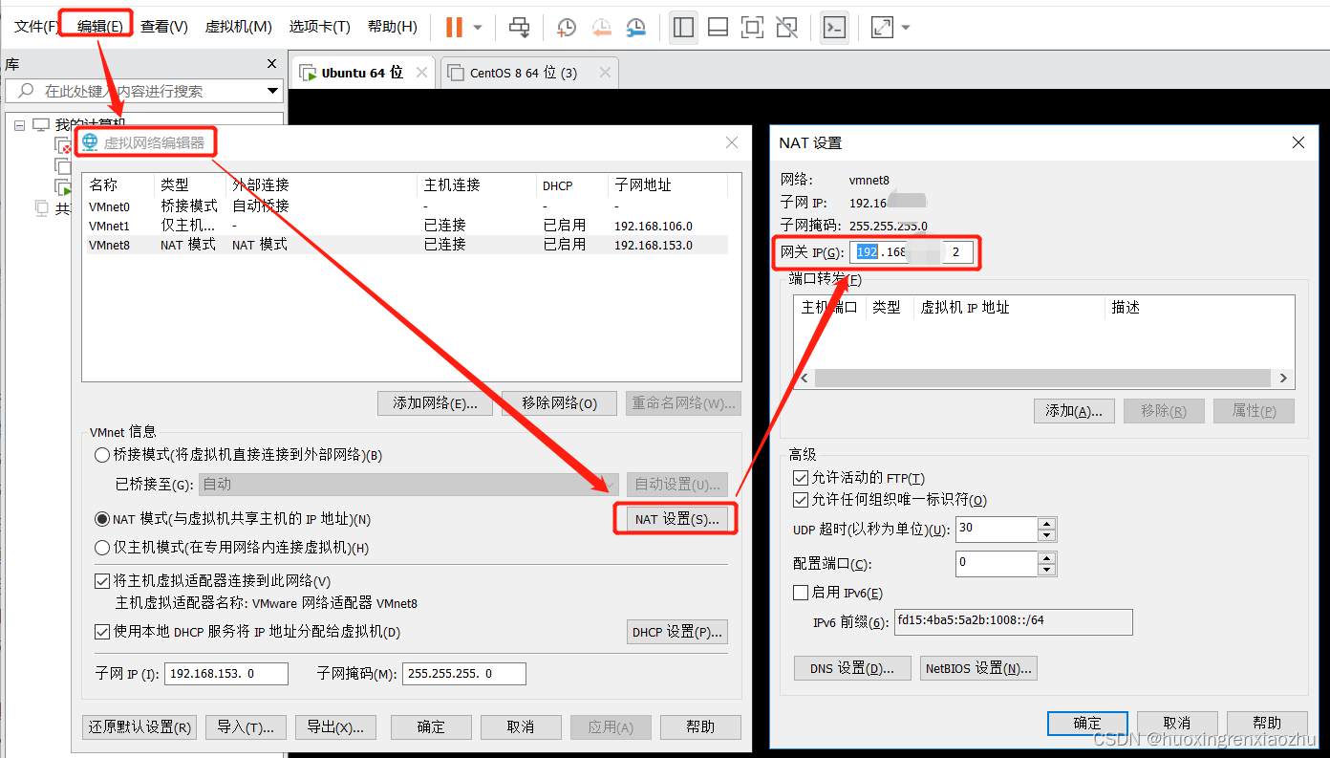Screen dimensions: 1330x758
Task: Open the DHCP 设置(P)... button
Action: pyautogui.click(x=677, y=632)
